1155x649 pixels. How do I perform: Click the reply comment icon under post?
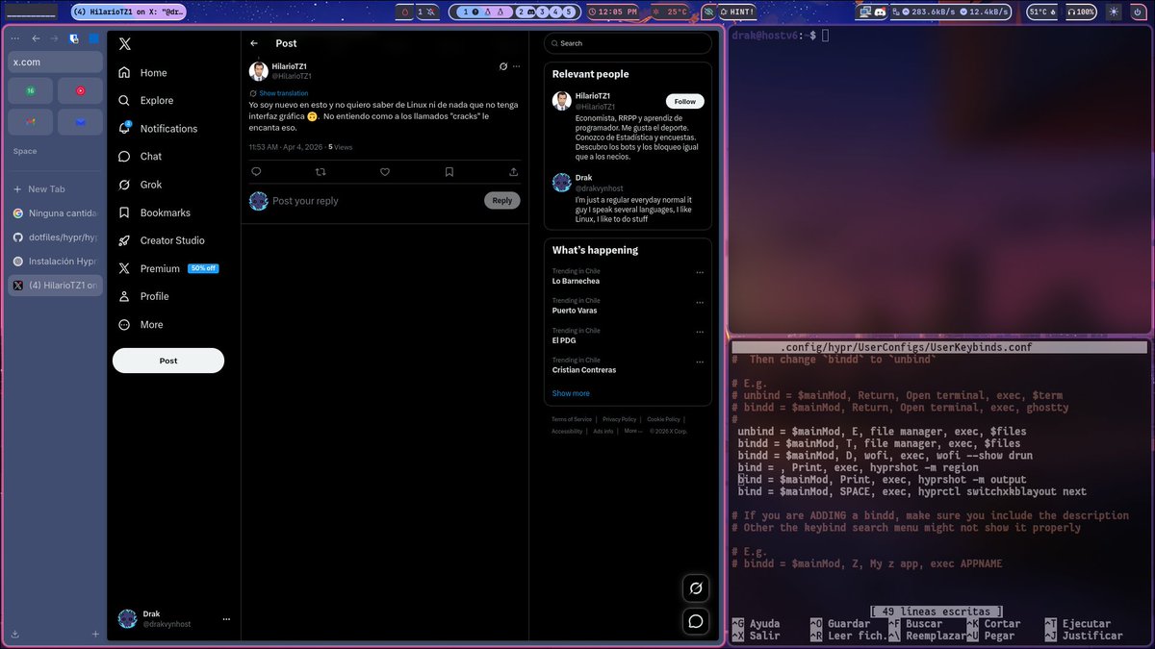point(256,172)
